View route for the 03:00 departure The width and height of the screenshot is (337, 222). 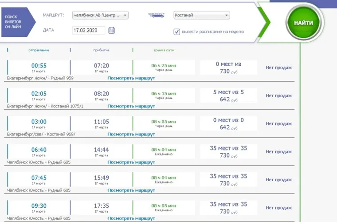(131, 134)
